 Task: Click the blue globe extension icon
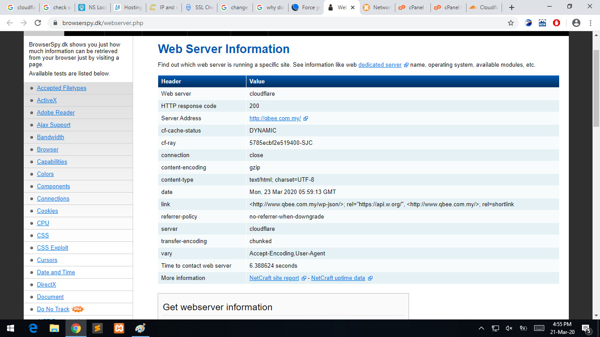pyautogui.click(x=528, y=23)
